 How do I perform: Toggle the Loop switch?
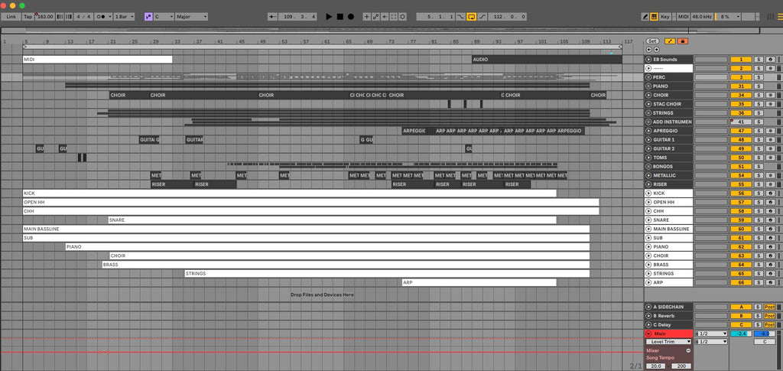(471, 17)
